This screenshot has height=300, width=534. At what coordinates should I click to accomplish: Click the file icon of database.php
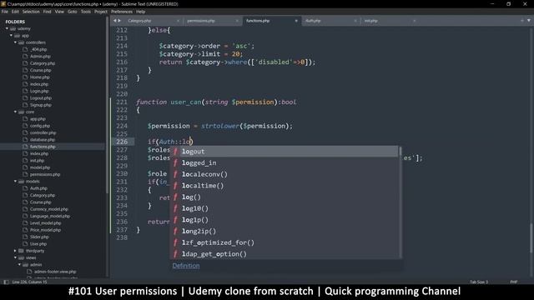pyautogui.click(x=25, y=139)
